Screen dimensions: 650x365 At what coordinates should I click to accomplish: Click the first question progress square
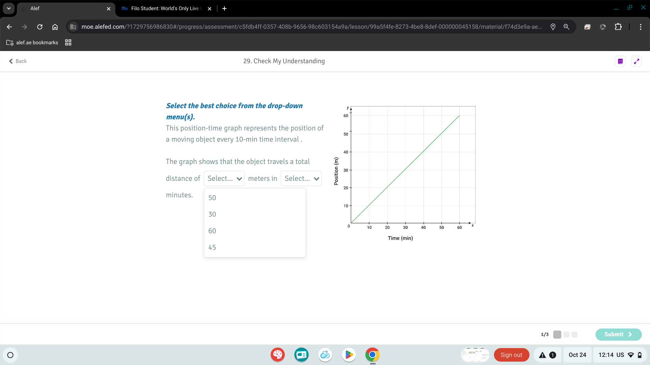click(557, 335)
